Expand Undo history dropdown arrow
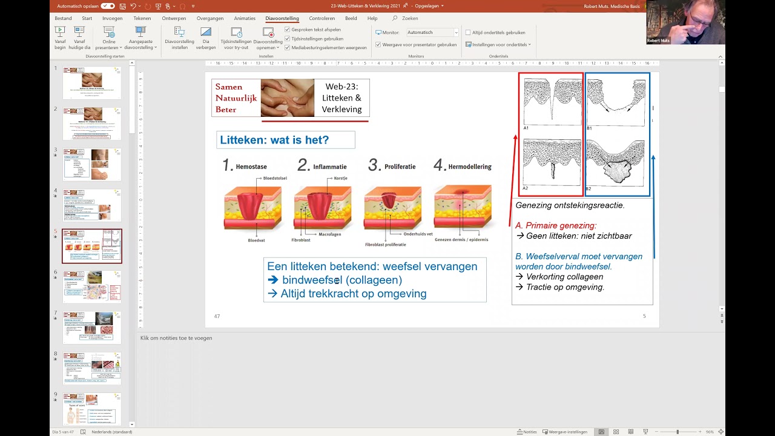Screen dimensions: 775x436 tap(140, 6)
